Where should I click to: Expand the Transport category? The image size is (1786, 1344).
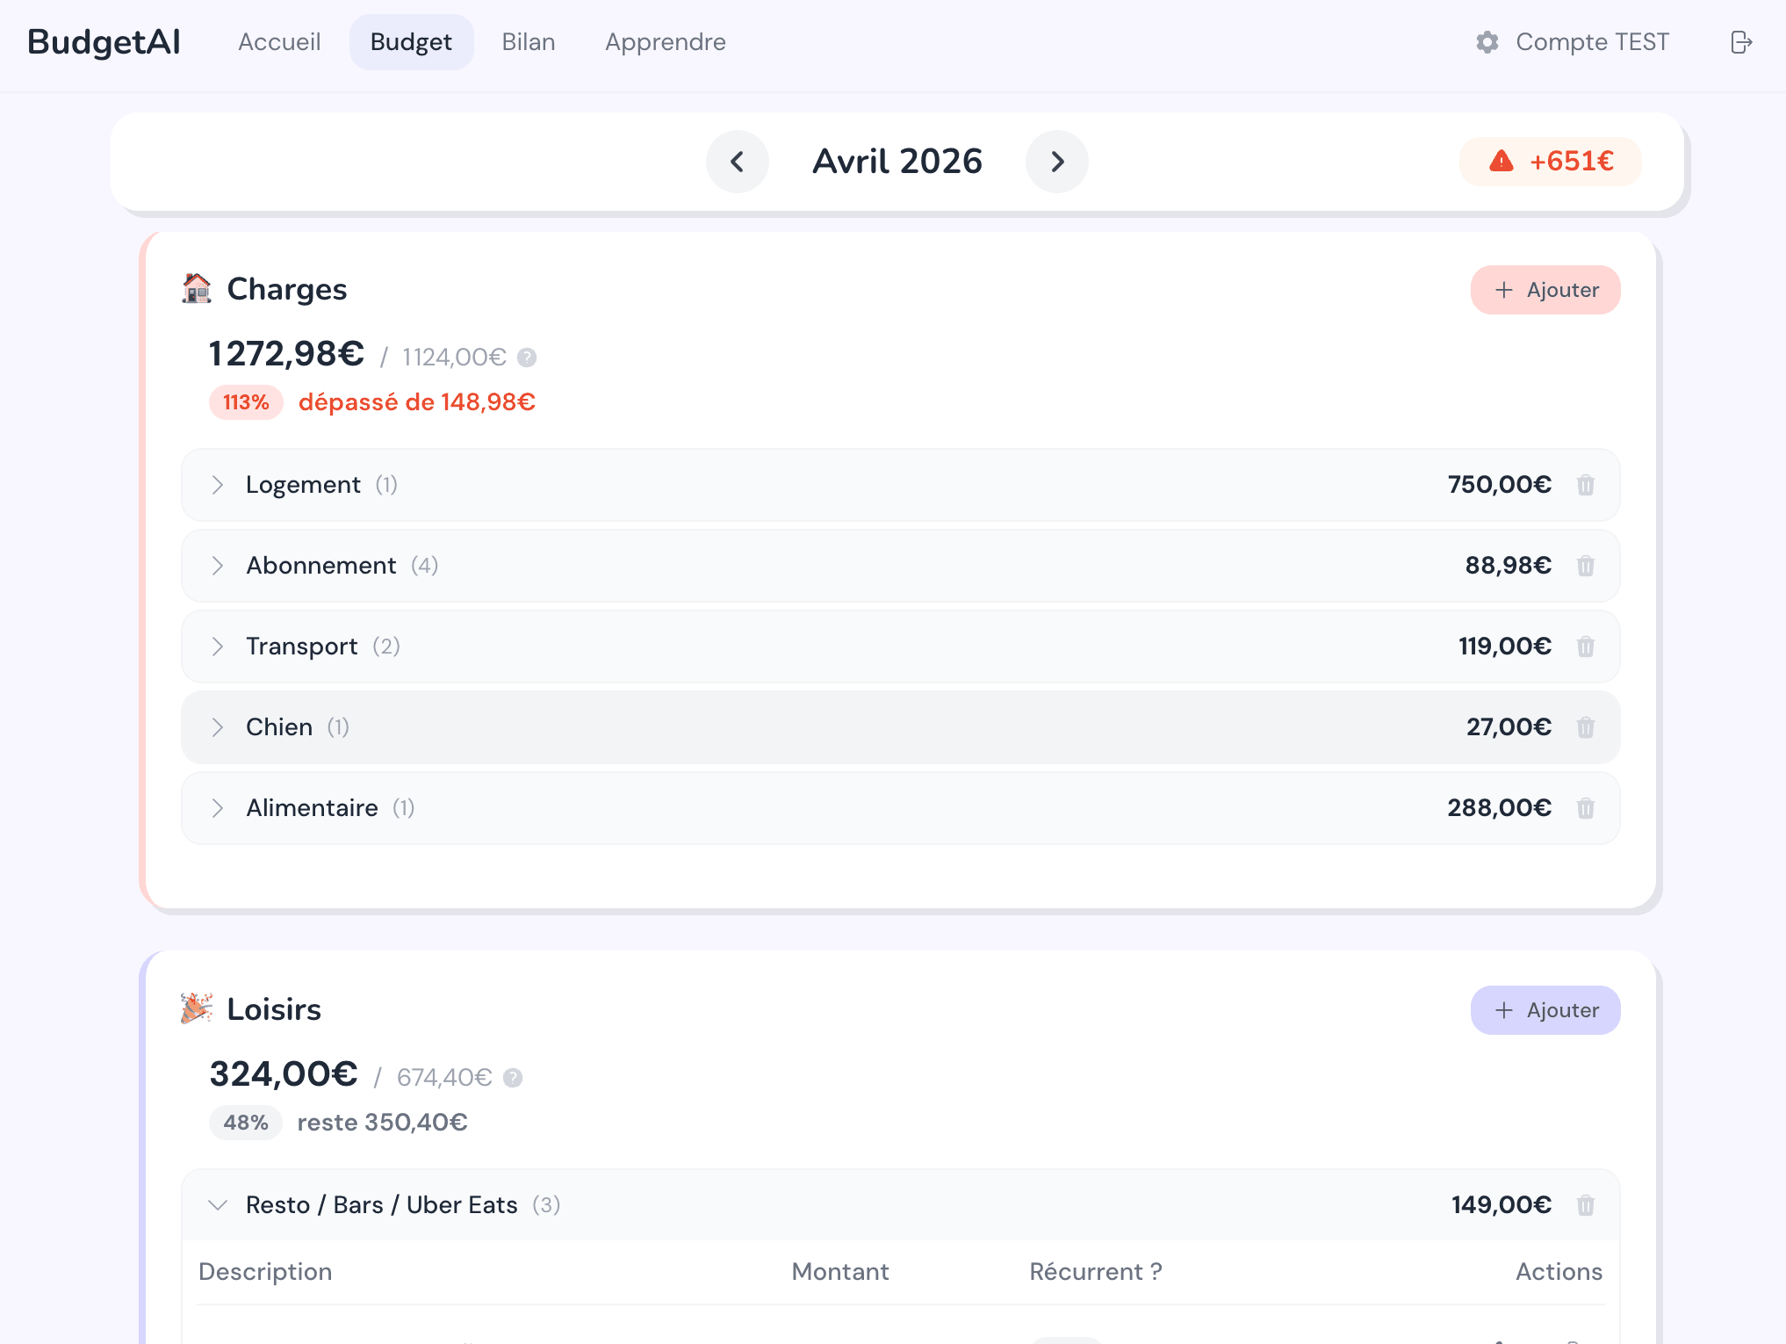tap(218, 647)
